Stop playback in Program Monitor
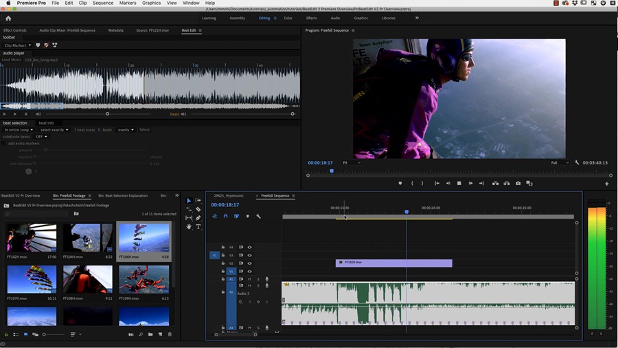Screen dimensions: 618x348 [x=459, y=184]
